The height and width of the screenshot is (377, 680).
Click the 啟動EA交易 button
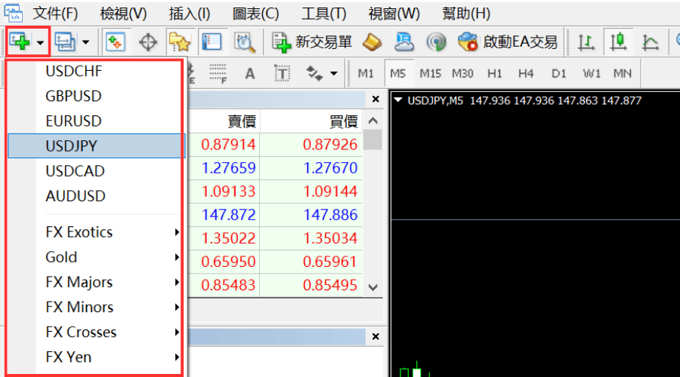coord(508,42)
